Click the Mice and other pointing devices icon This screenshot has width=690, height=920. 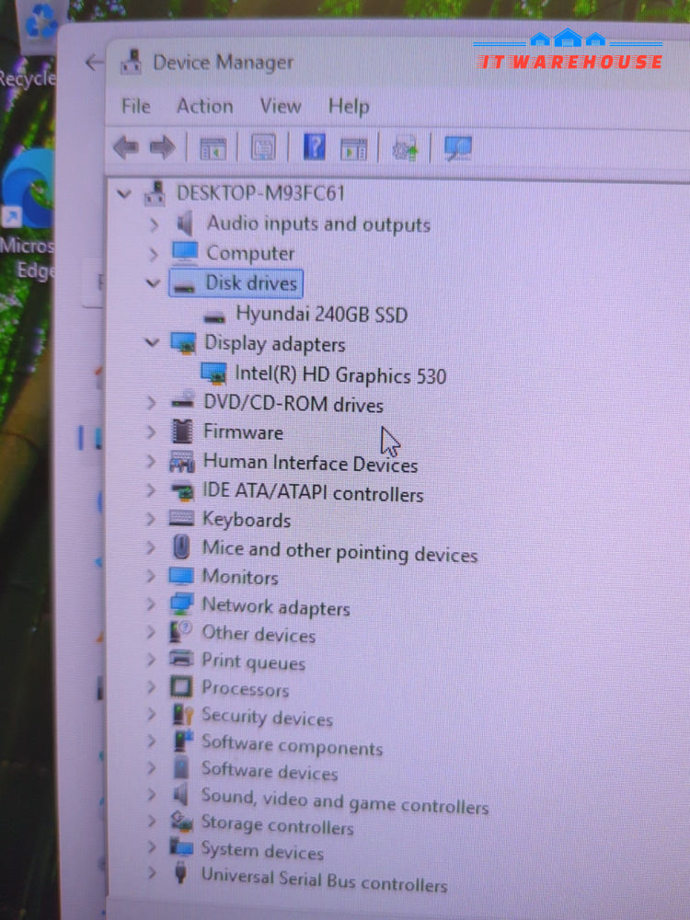(x=181, y=547)
